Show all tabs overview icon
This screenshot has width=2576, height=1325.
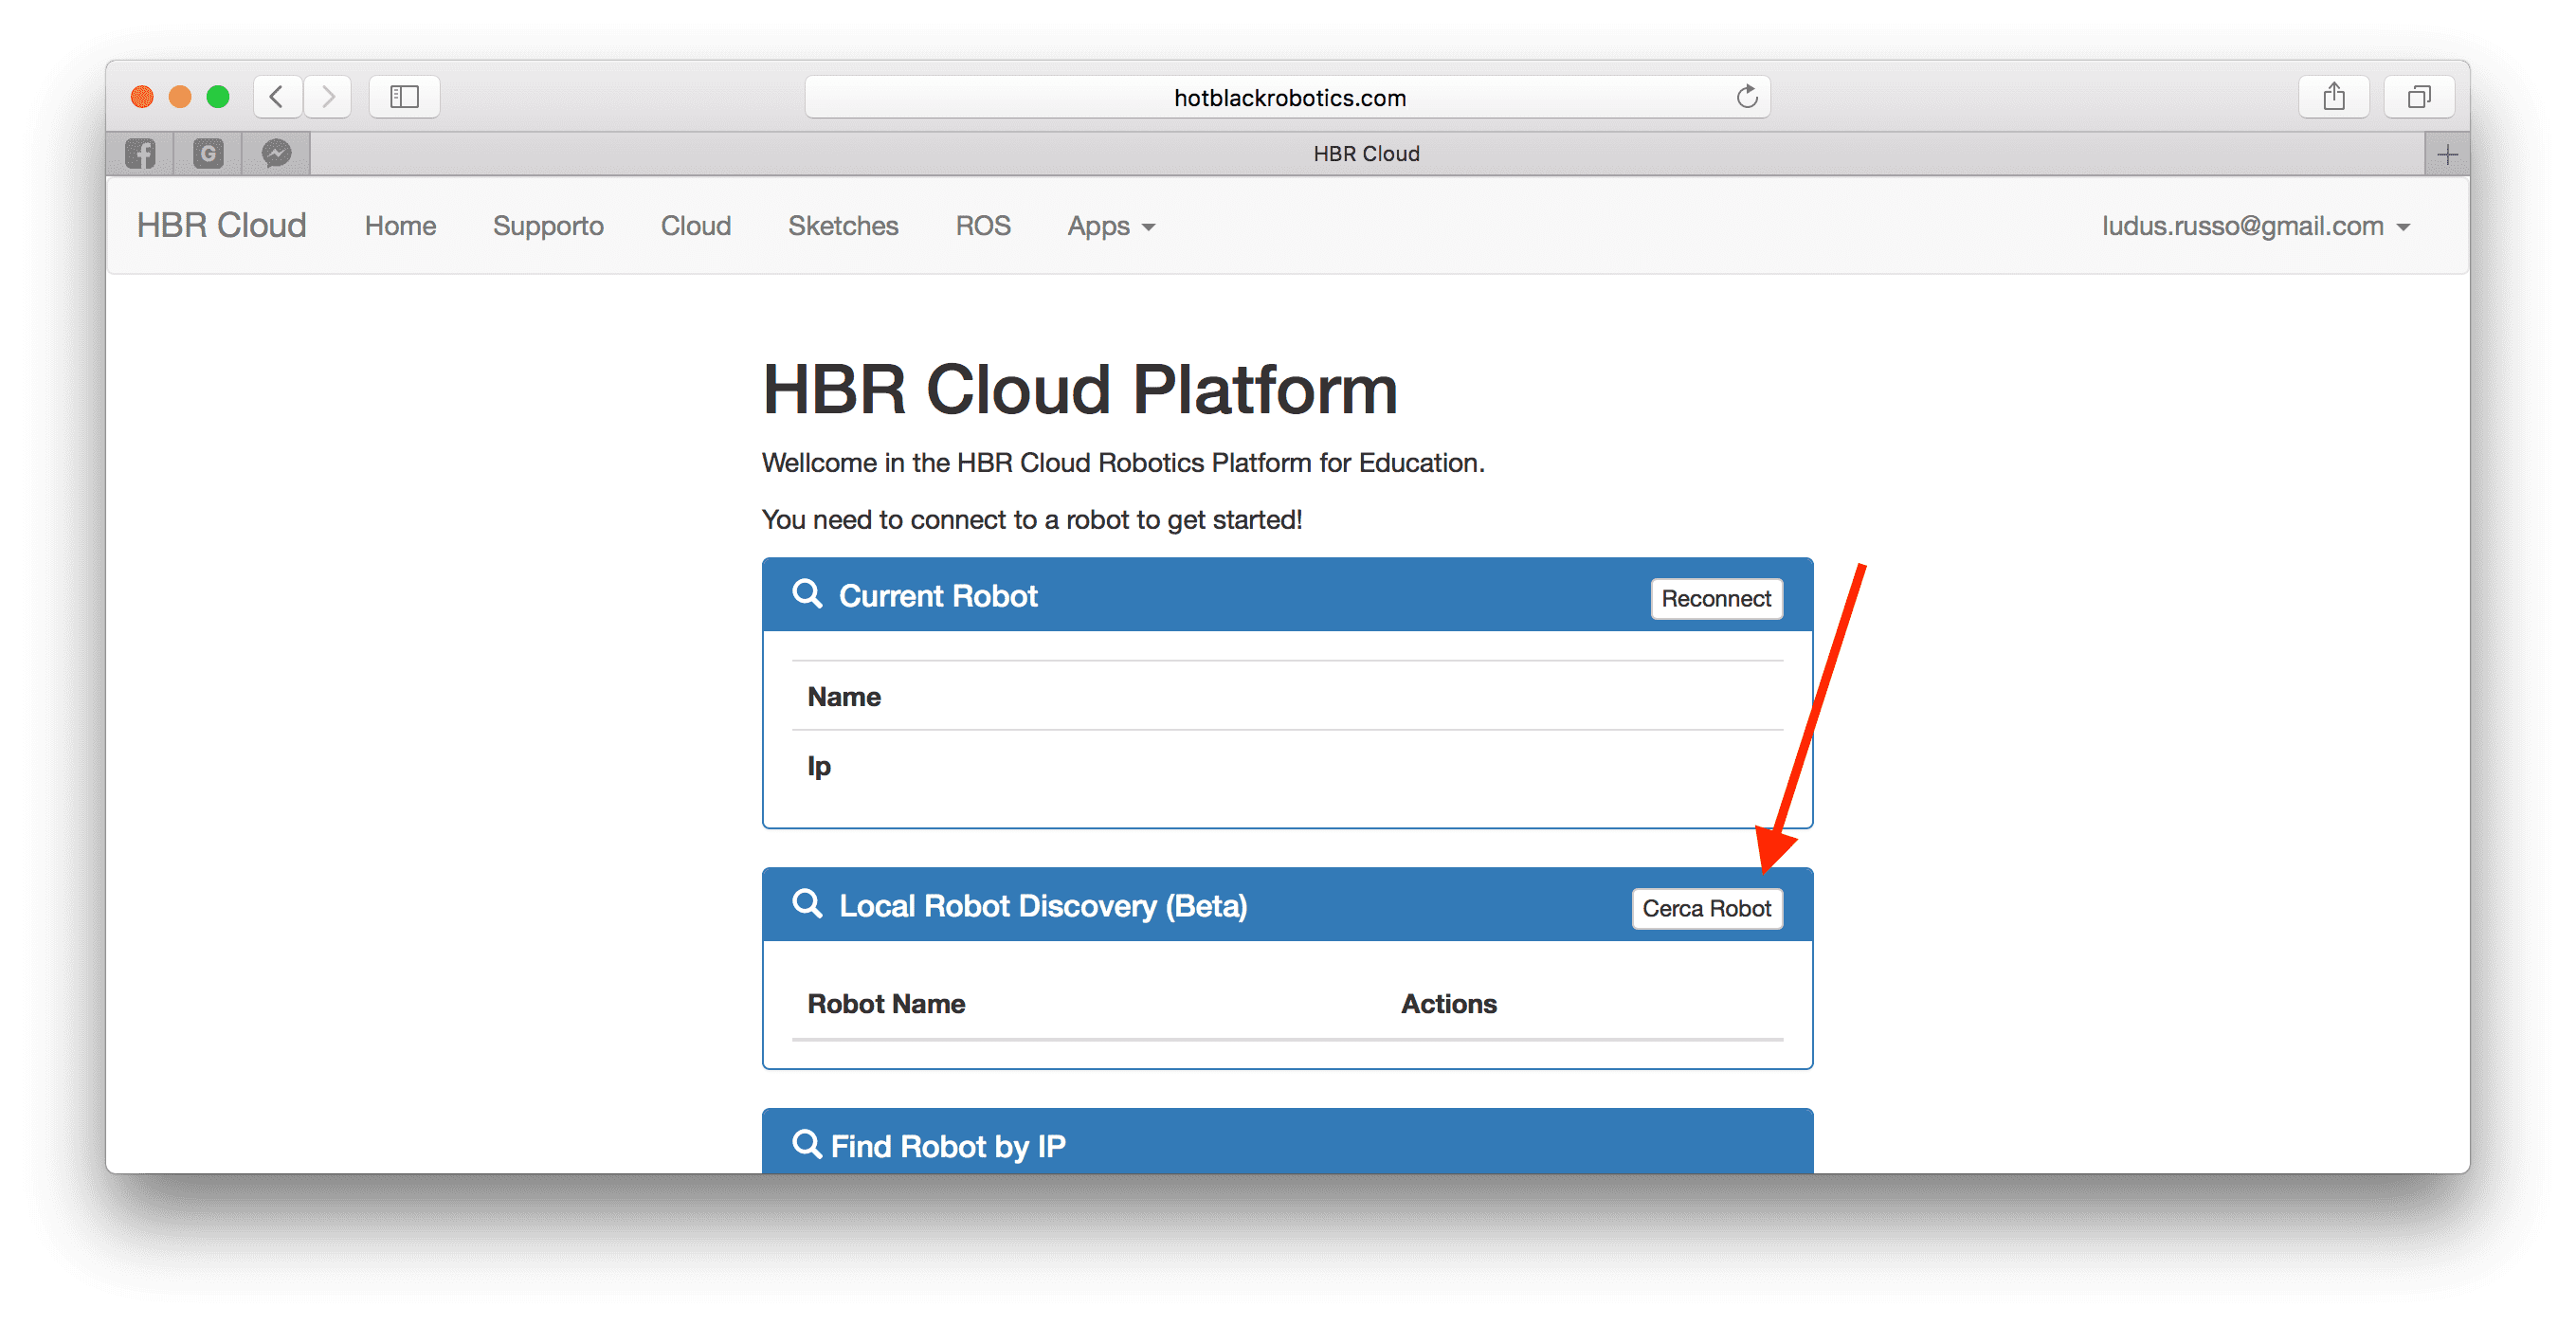(x=2418, y=97)
